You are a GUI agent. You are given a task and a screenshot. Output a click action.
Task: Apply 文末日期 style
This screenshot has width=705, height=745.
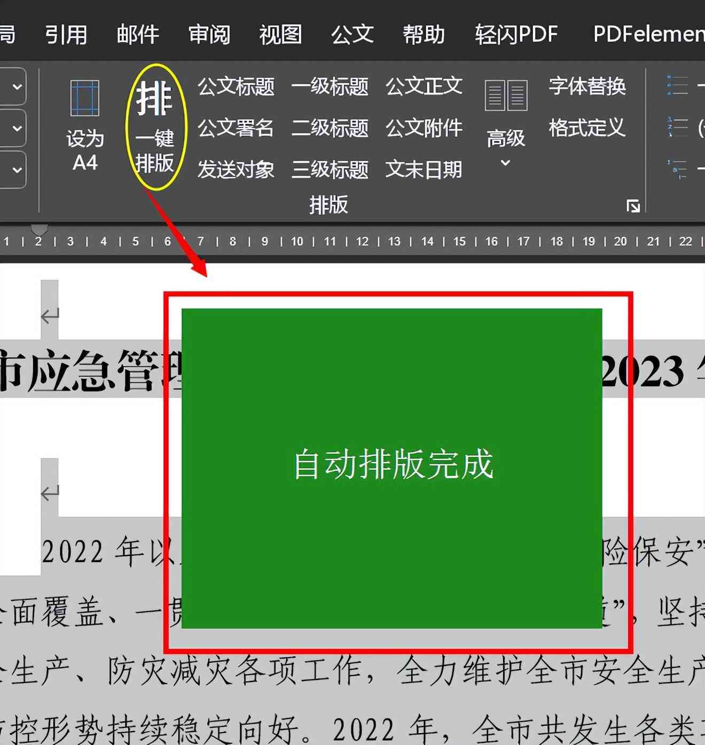point(424,169)
